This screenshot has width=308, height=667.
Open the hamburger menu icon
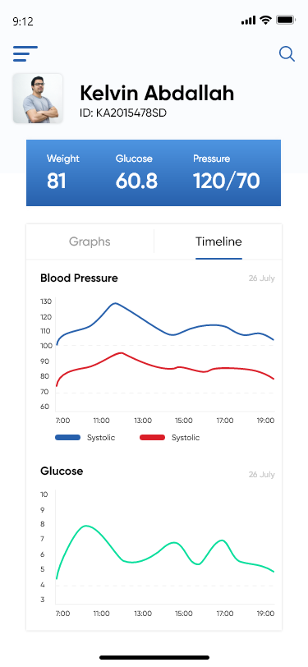25,53
